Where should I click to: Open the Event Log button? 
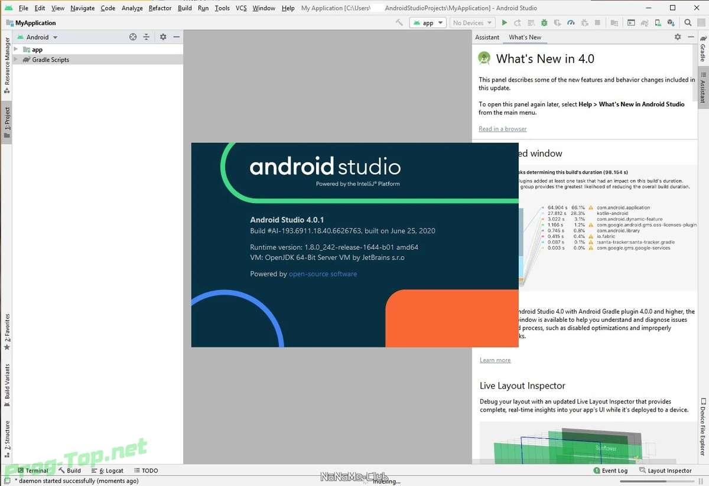click(610, 471)
